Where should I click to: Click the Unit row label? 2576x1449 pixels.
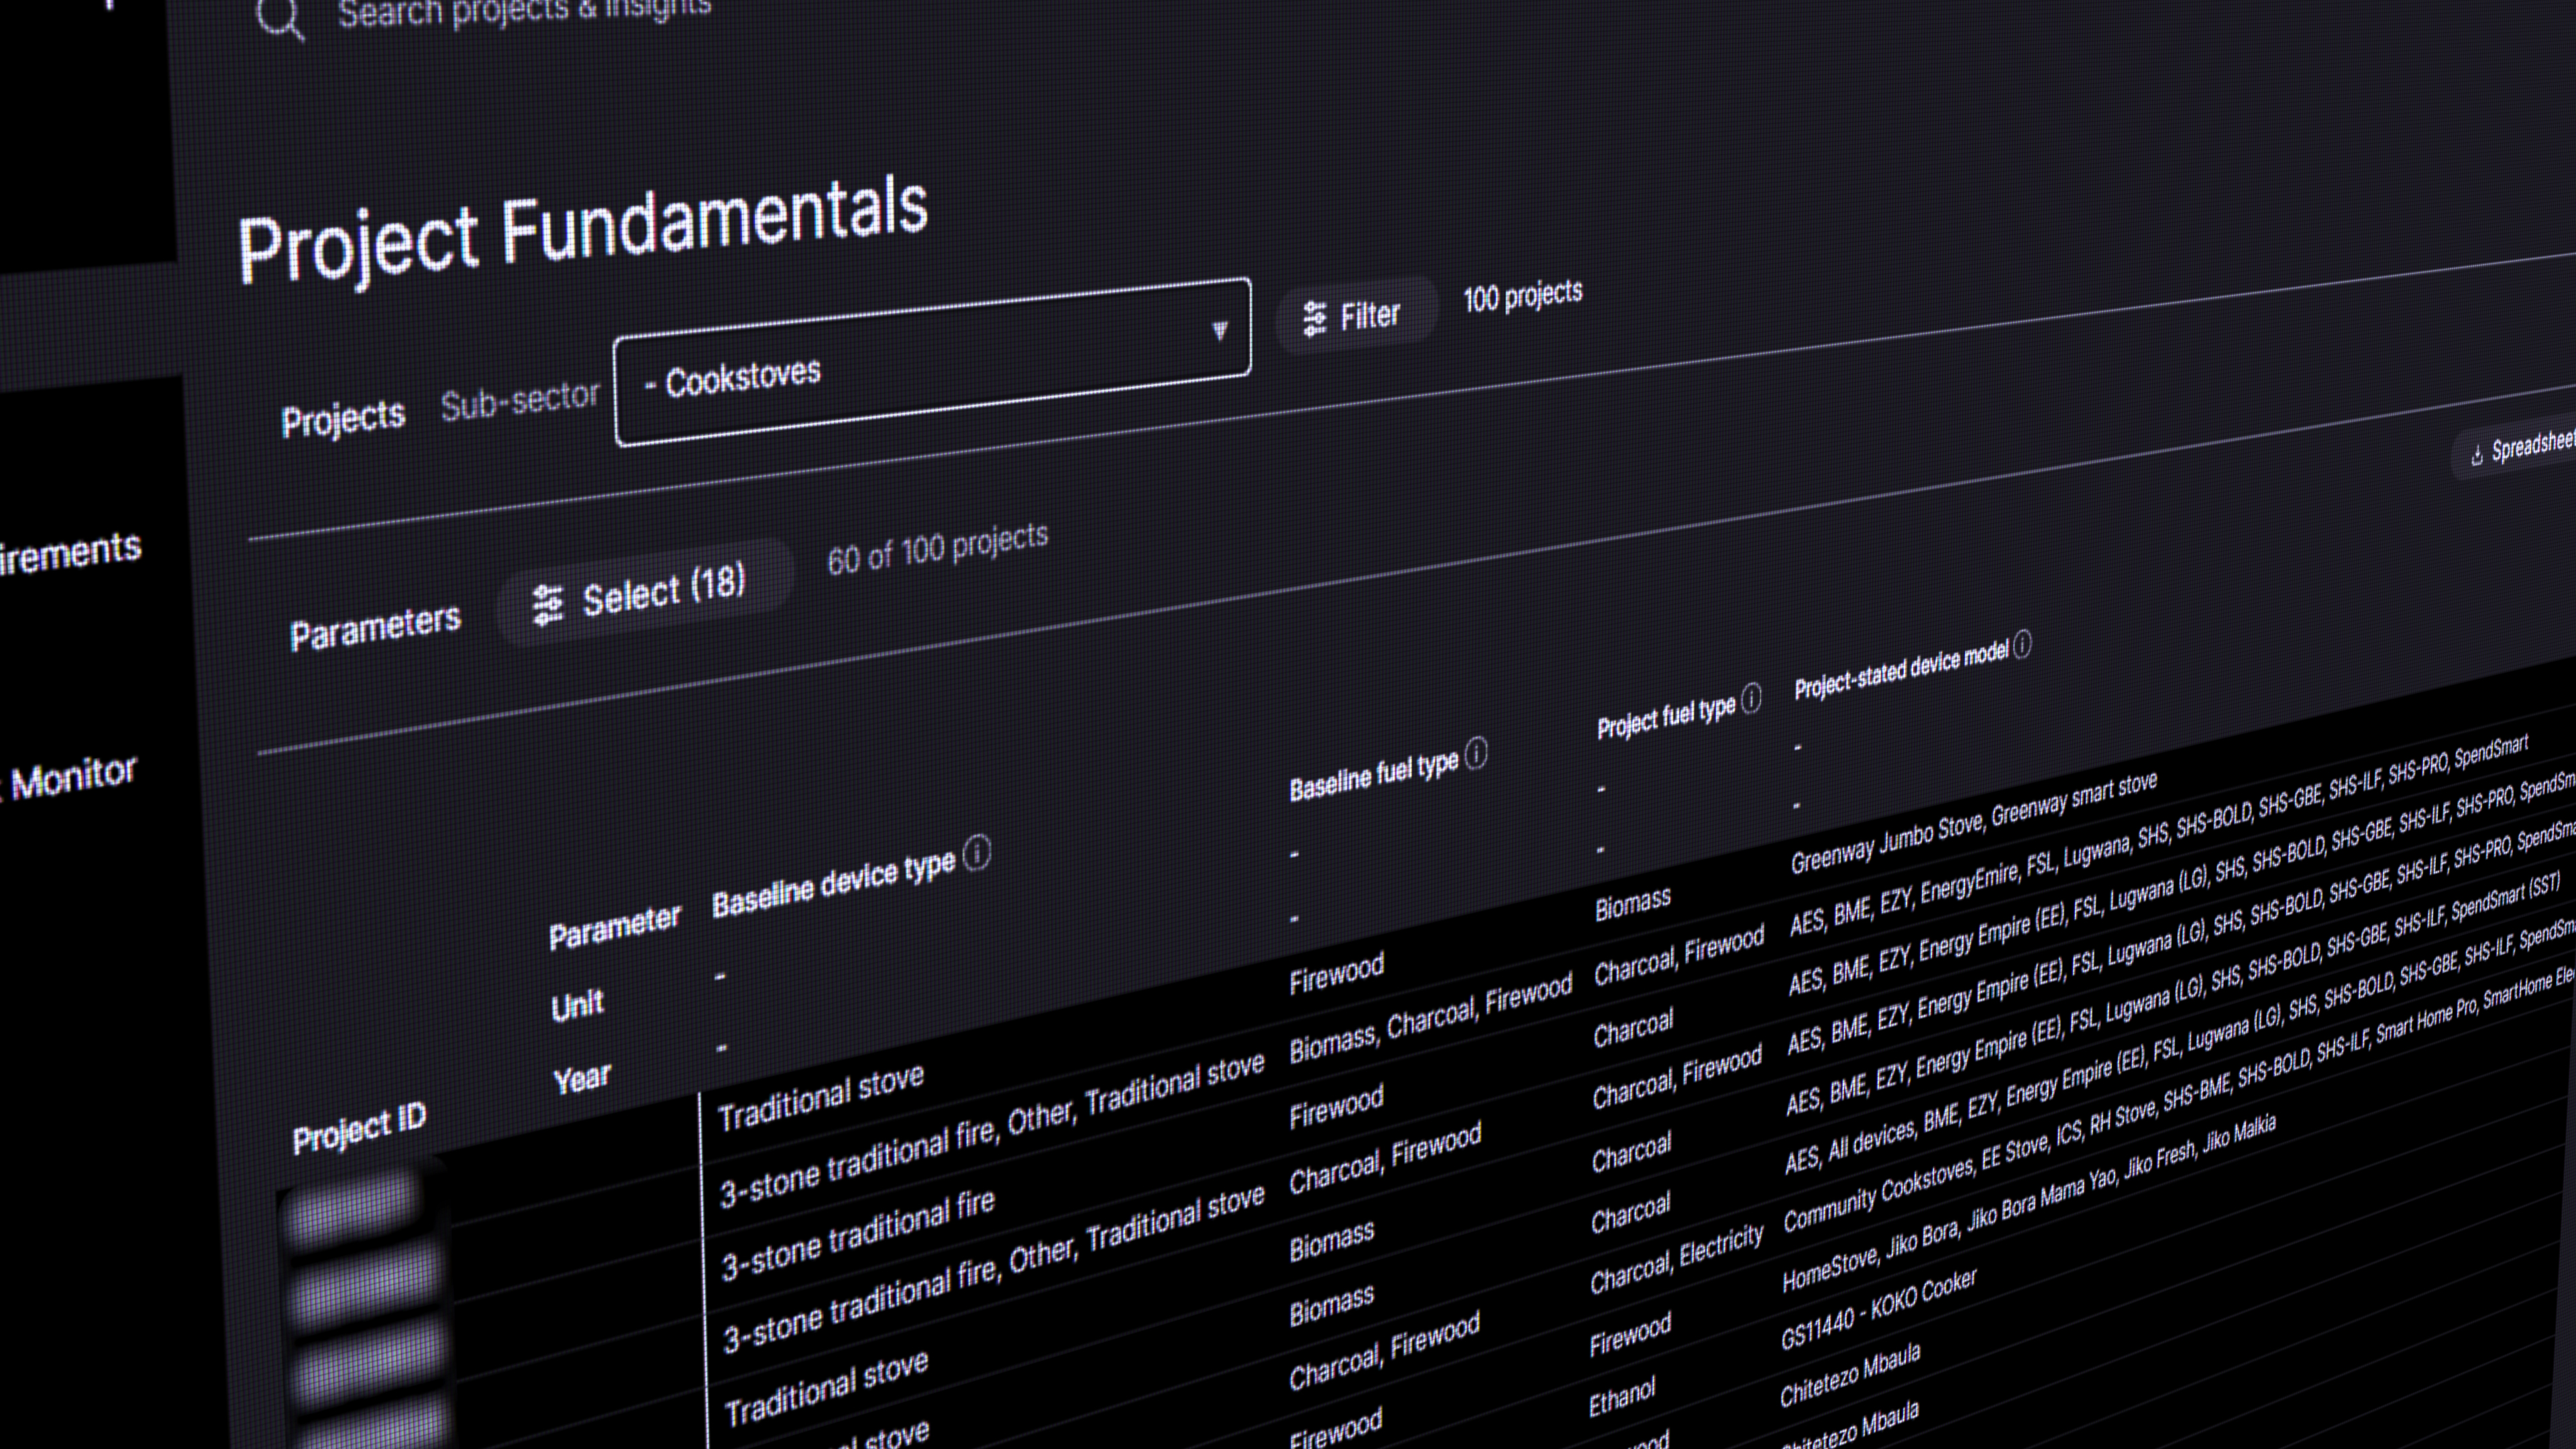point(577,1005)
